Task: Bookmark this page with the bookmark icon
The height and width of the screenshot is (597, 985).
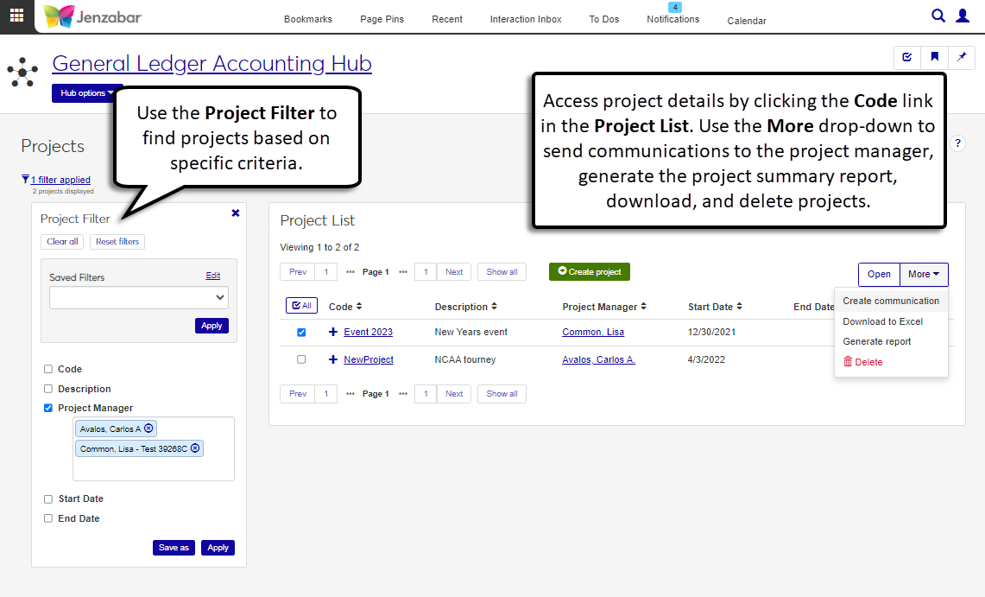Action: tap(935, 57)
